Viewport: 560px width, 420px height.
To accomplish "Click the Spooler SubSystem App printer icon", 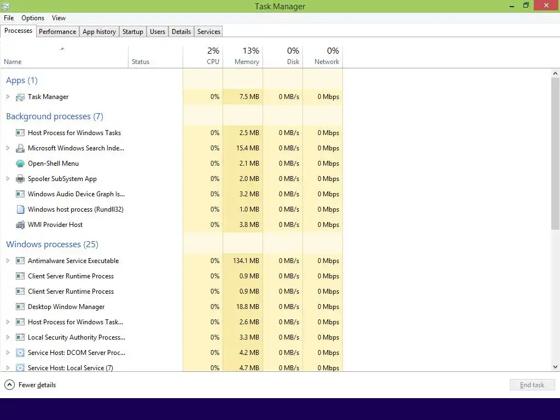I will (20, 179).
